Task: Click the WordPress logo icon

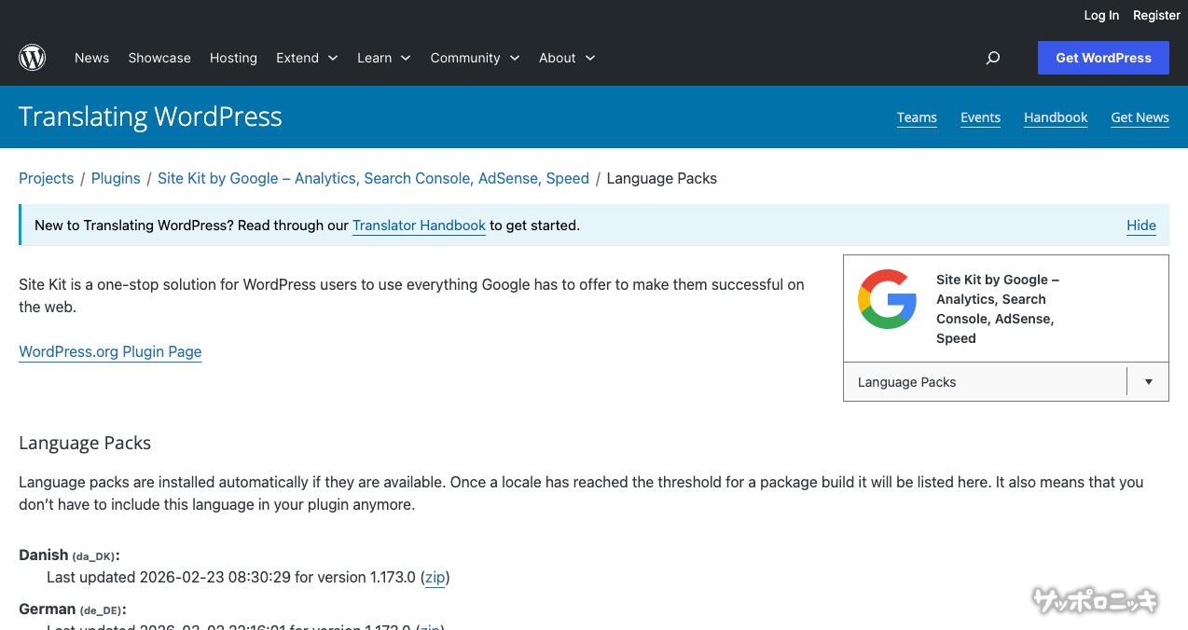Action: [x=33, y=58]
